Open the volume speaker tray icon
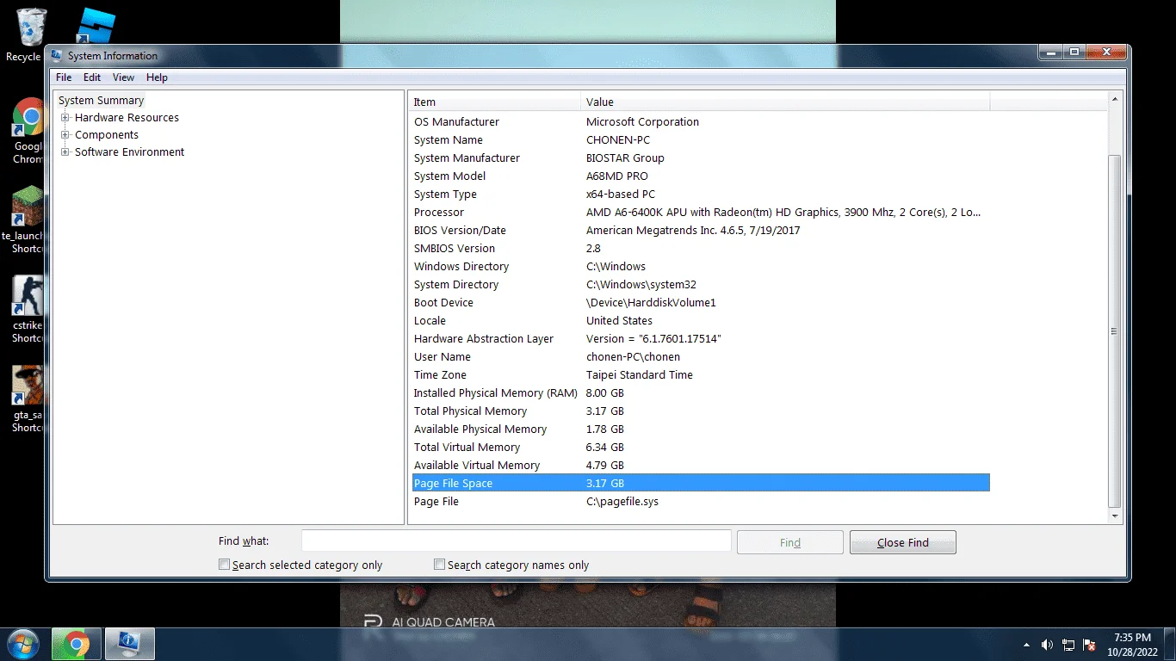 pos(1047,645)
